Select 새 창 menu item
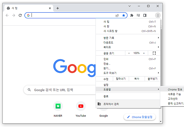 [128, 27]
